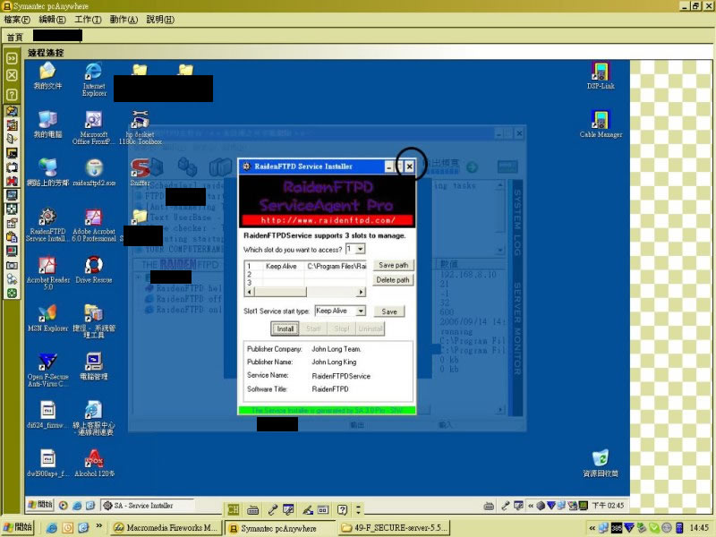Click the X box icon in pcAnywhere sidebar
Image resolution: width=716 pixels, height=537 pixels.
click(12, 75)
